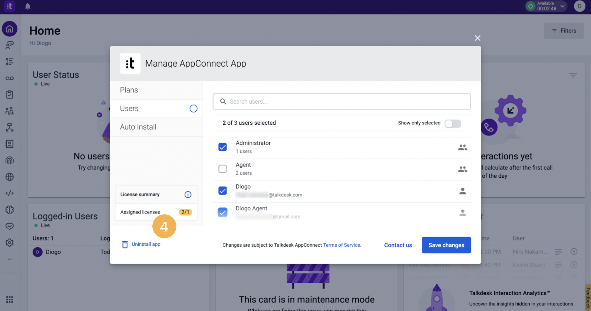Close the Manage AppConnect App dialog
The image size is (591, 311).
pyautogui.click(x=477, y=38)
